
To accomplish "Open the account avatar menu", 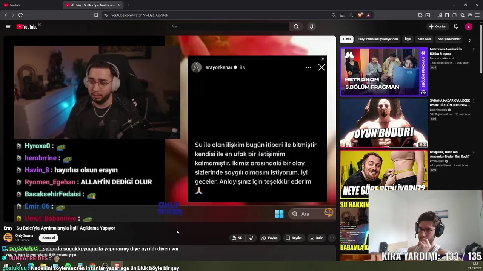I will pos(469,27).
